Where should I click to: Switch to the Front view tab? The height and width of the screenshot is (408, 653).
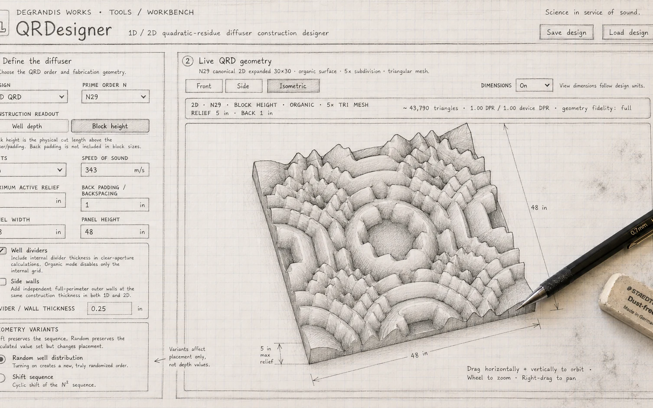[204, 86]
